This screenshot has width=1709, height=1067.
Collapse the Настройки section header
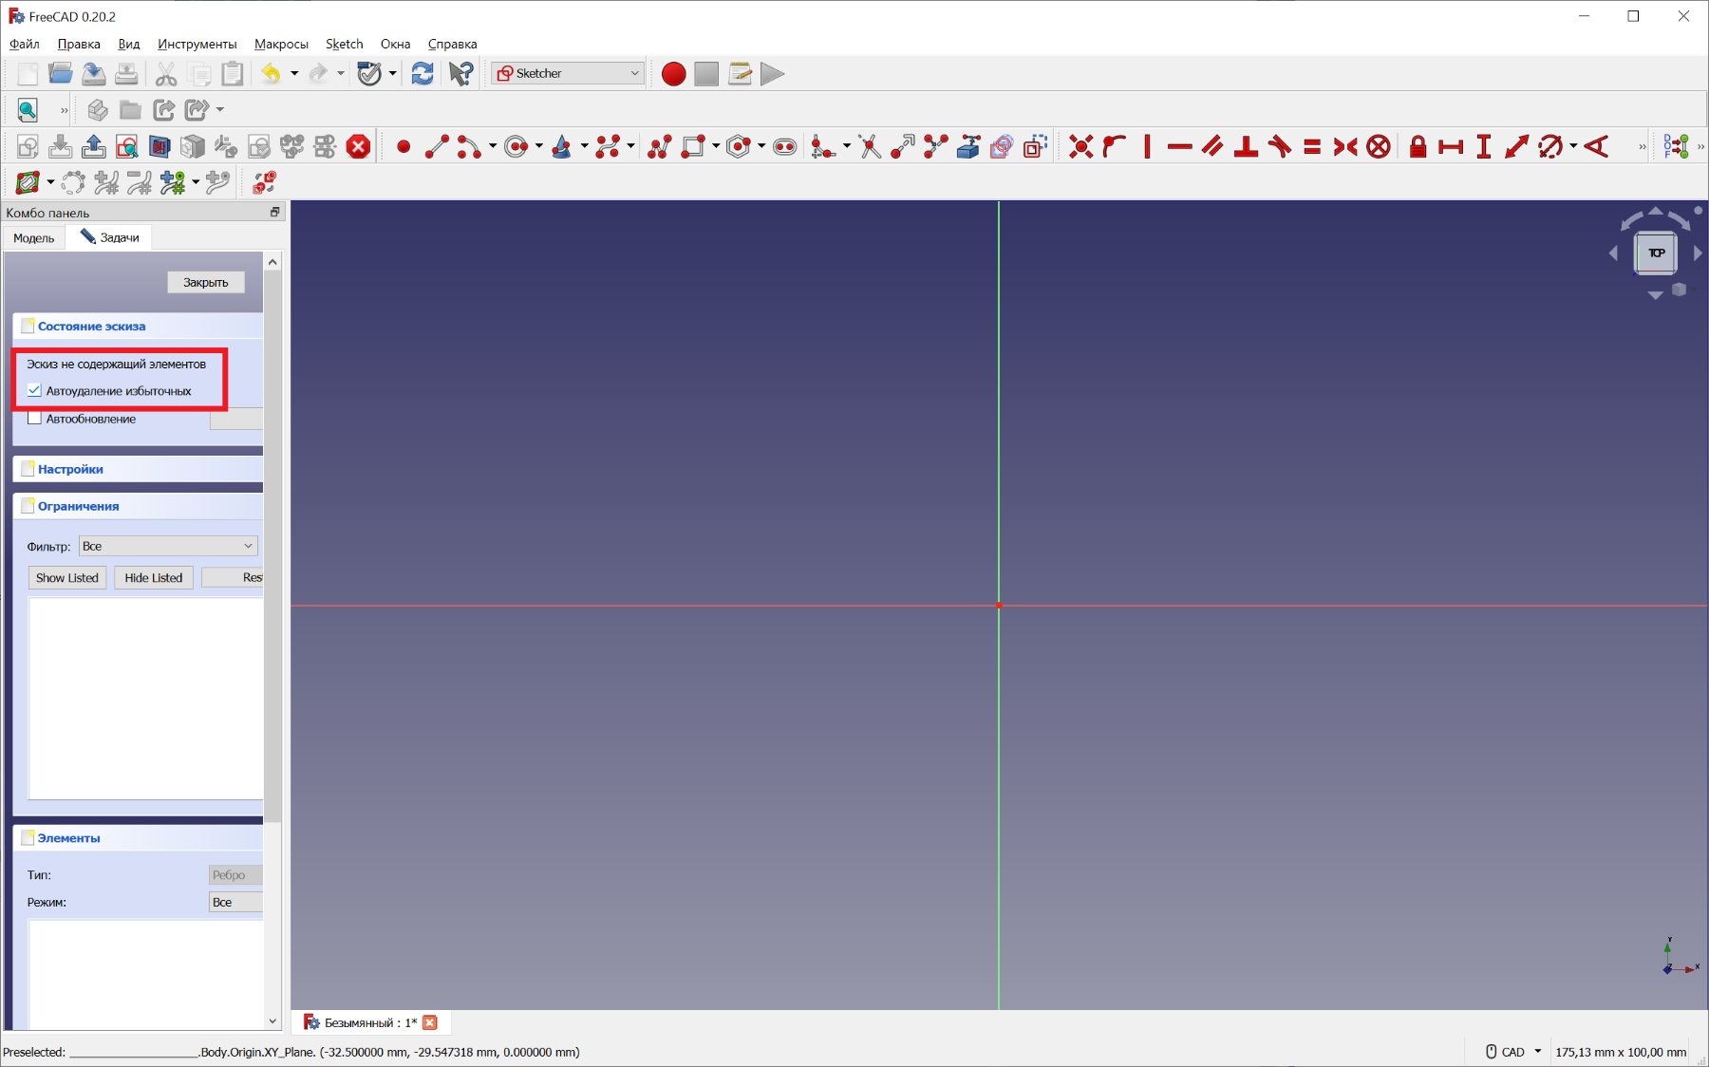139,469
